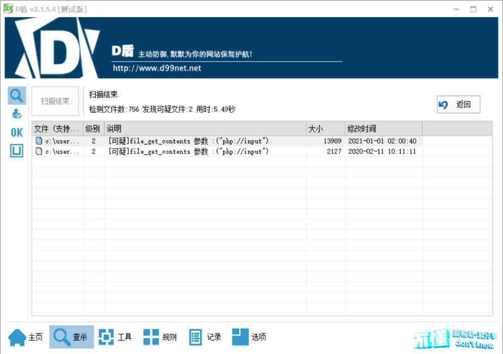The height and width of the screenshot is (354, 503).
Task: Click the D盾 title bar logo icon
Action: tap(8, 9)
